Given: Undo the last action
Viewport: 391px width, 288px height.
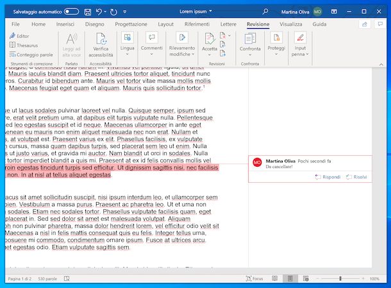Looking at the screenshot, I should [99, 12].
